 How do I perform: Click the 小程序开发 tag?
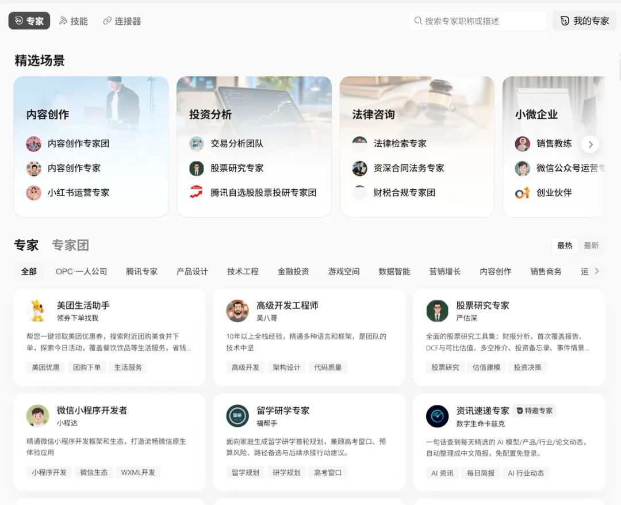49,472
